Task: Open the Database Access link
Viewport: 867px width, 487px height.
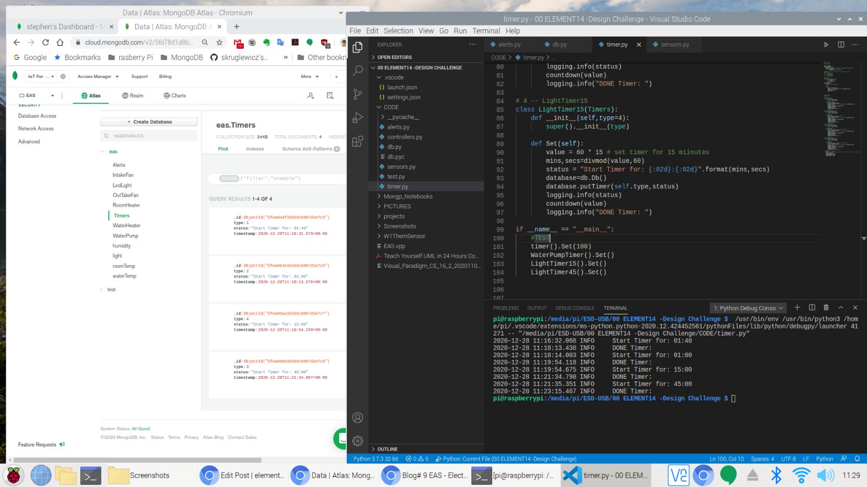Action: pos(37,116)
